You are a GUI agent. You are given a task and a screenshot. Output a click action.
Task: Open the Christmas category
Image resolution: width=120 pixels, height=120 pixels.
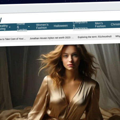(115, 24)
